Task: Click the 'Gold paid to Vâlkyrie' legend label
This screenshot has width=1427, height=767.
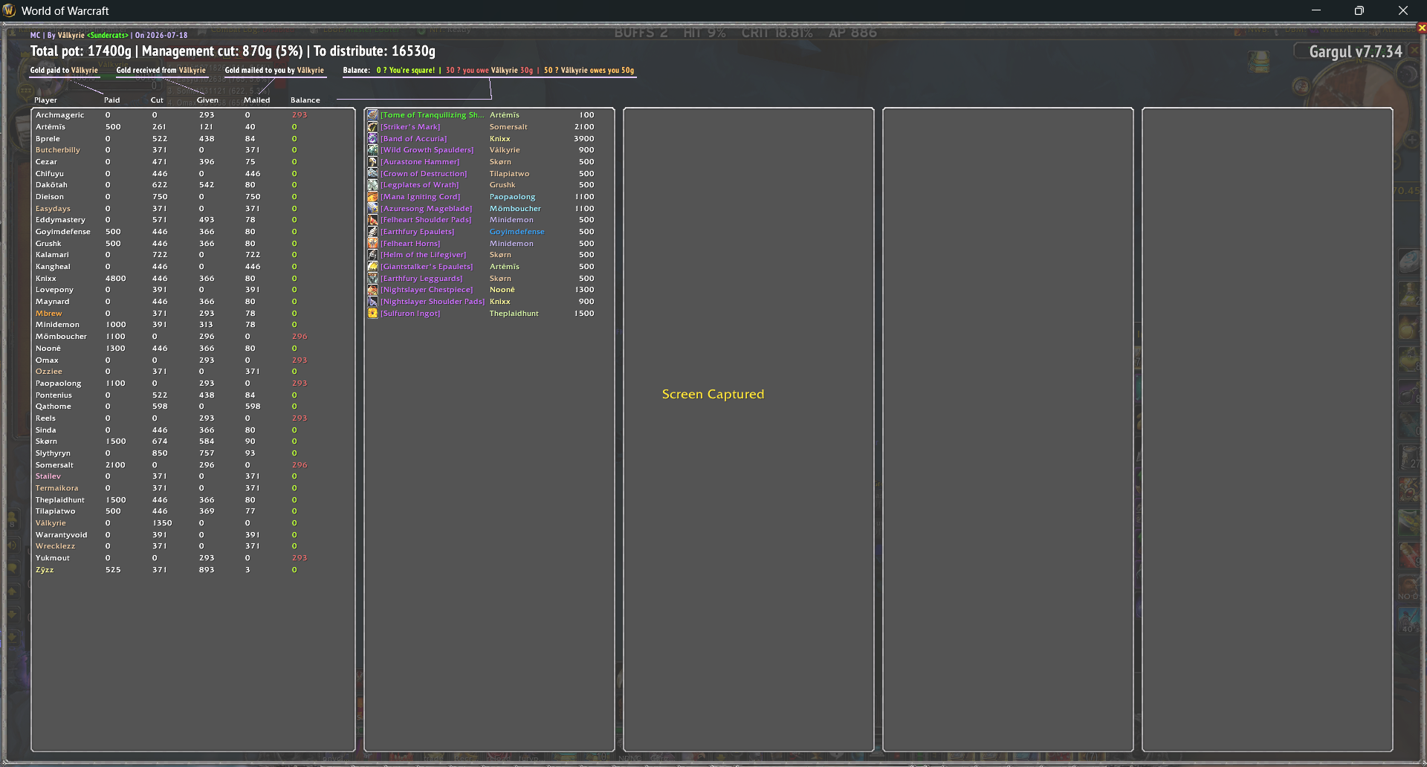Action: [x=64, y=71]
